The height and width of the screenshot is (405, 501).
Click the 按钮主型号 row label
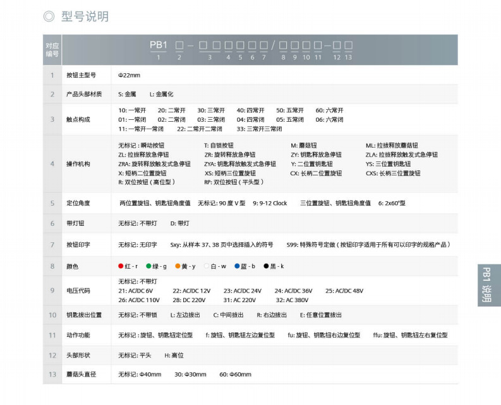[x=81, y=75]
